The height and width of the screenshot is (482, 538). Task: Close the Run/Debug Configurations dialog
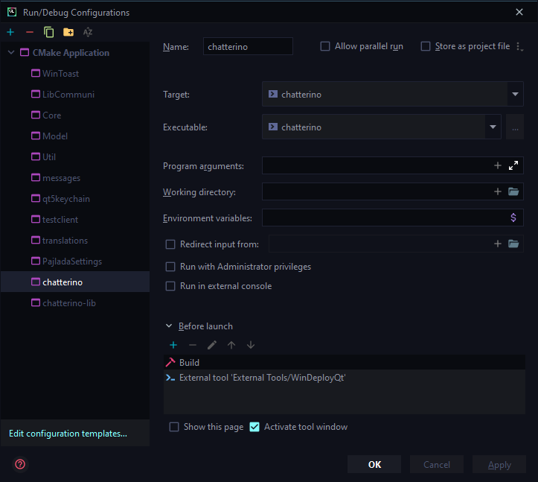pyautogui.click(x=519, y=13)
